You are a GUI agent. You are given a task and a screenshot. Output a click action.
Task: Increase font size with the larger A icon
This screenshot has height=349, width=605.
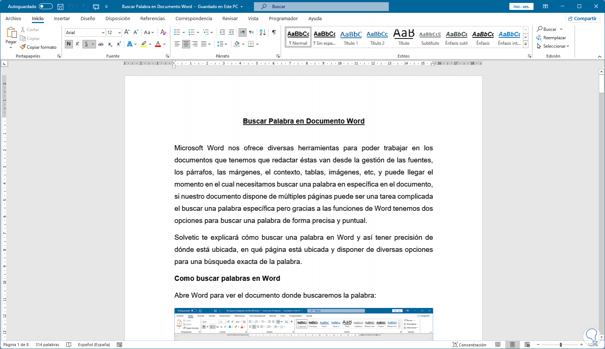tap(127, 32)
